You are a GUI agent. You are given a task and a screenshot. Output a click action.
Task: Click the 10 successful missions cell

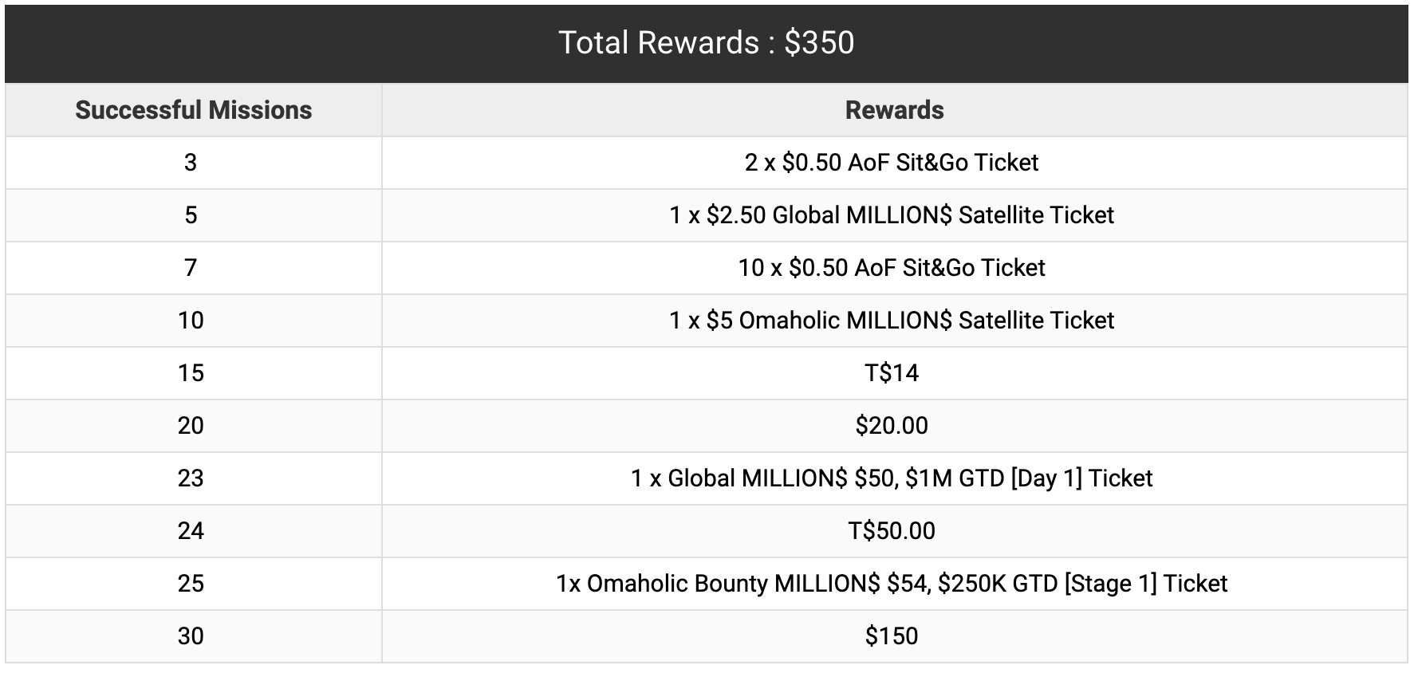[191, 321]
